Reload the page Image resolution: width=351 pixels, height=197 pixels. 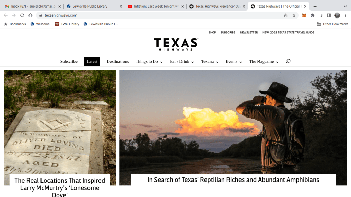22,15
